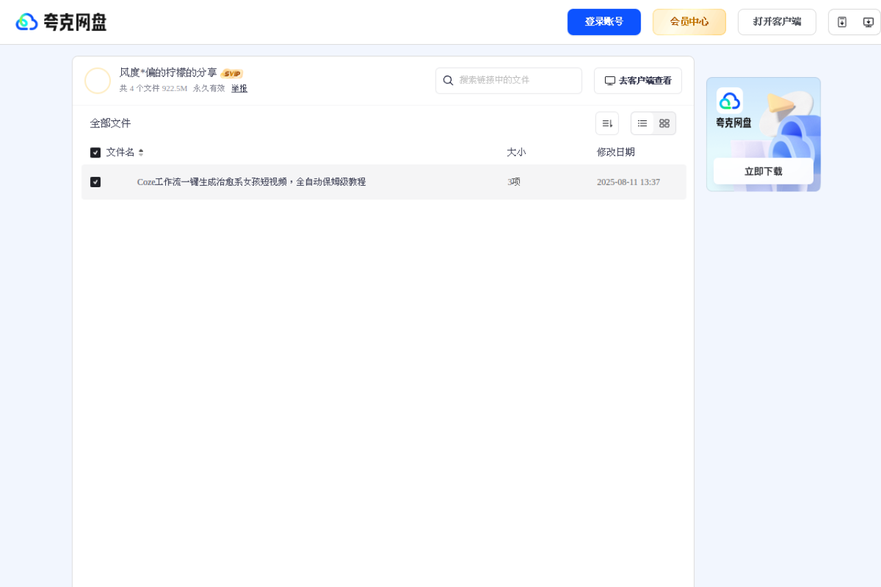This screenshot has width=881, height=587.
Task: Toggle list view in the view switcher
Action: [642, 123]
